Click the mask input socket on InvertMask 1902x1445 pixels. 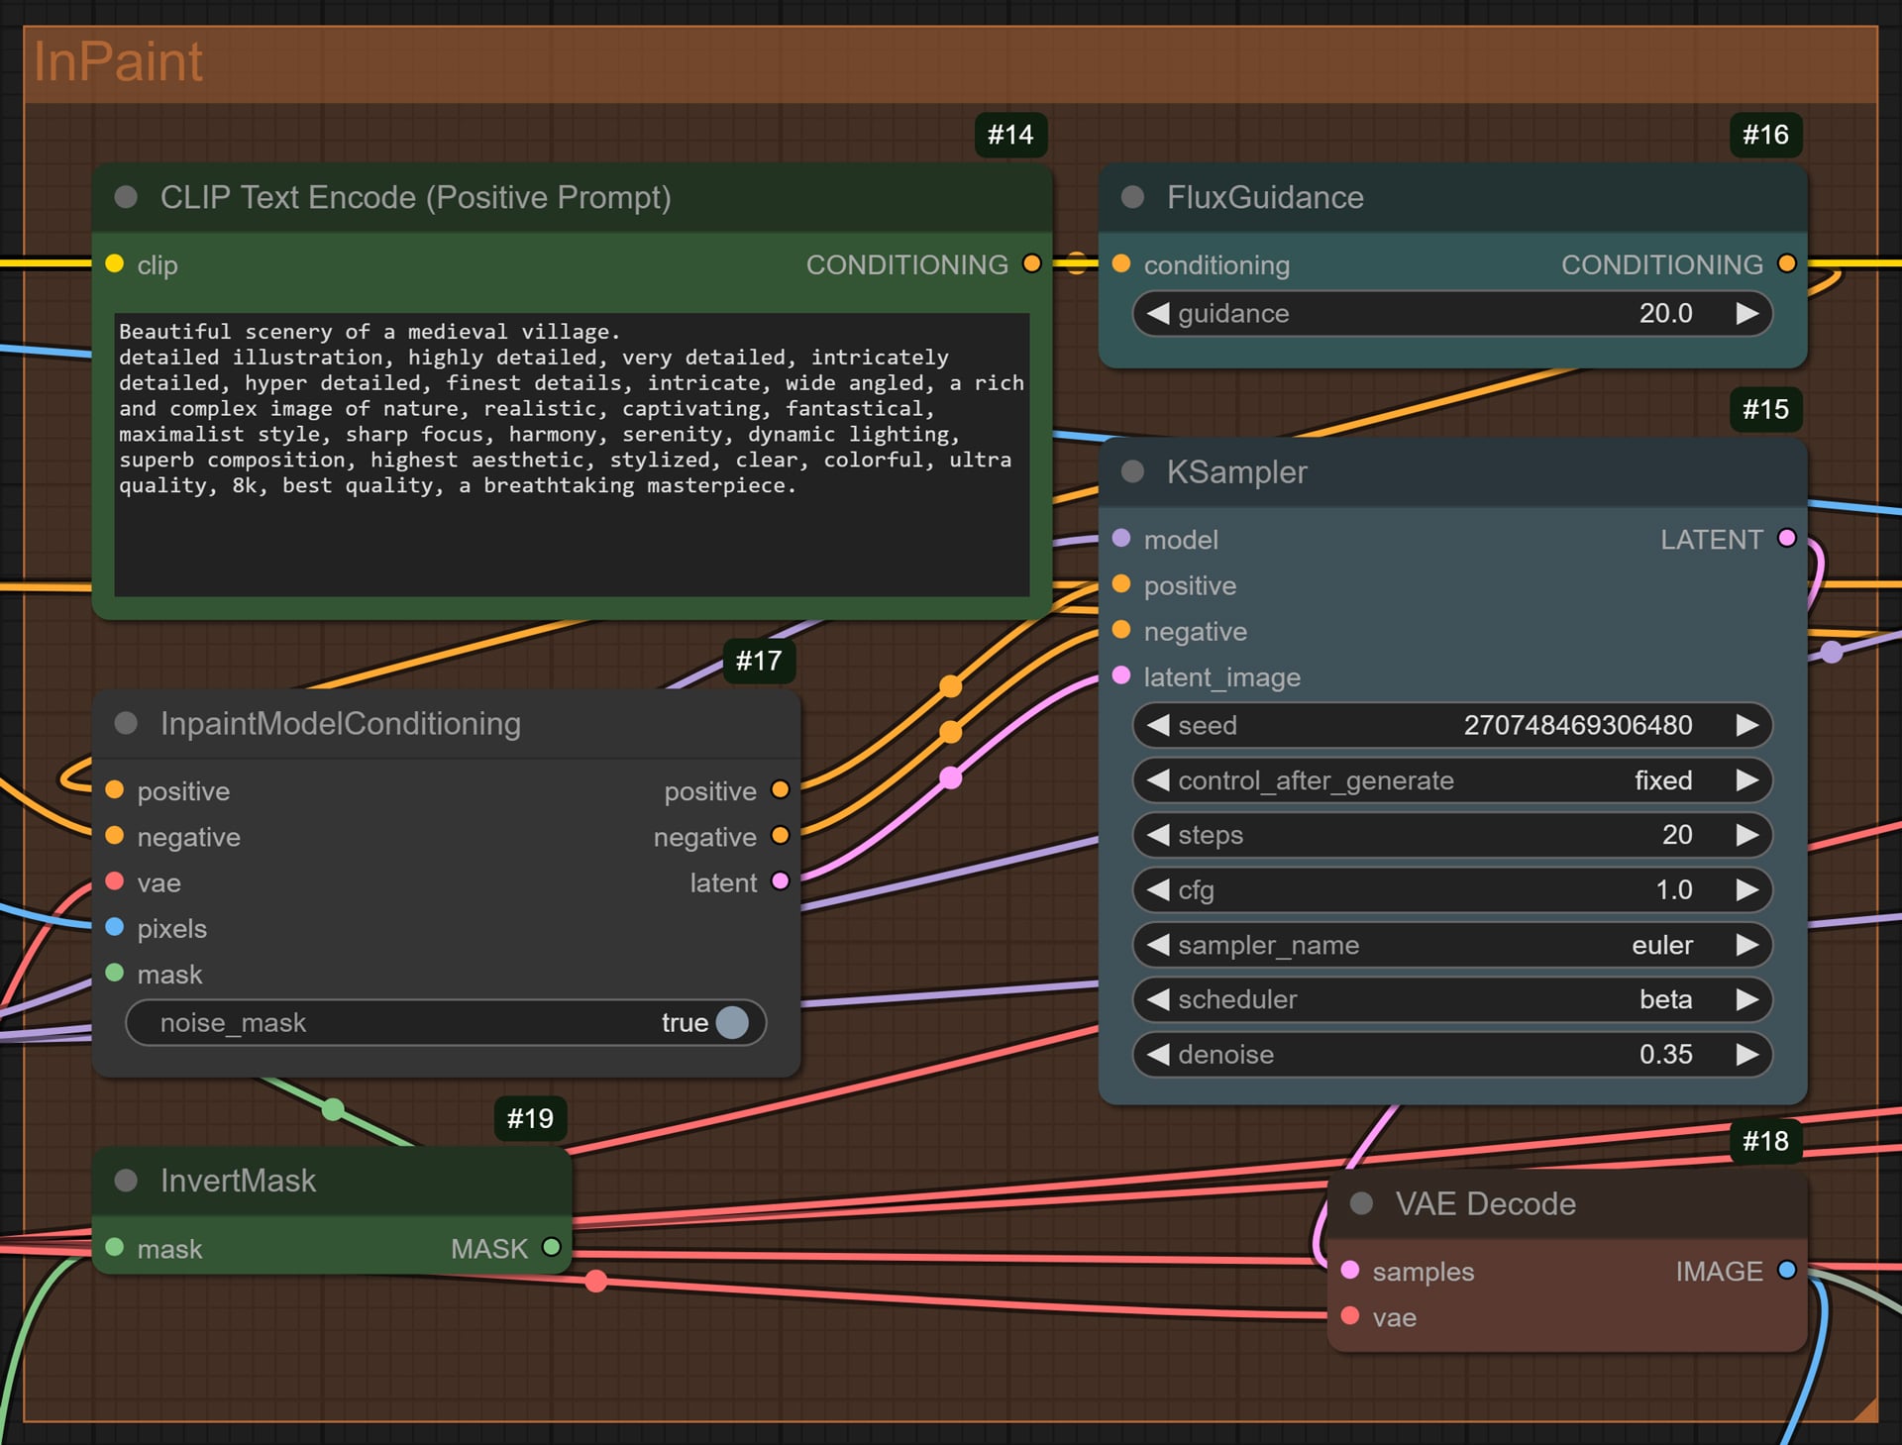click(115, 1247)
